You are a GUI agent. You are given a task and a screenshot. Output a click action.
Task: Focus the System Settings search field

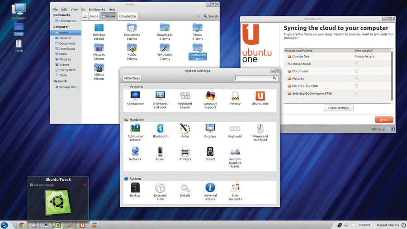point(256,78)
